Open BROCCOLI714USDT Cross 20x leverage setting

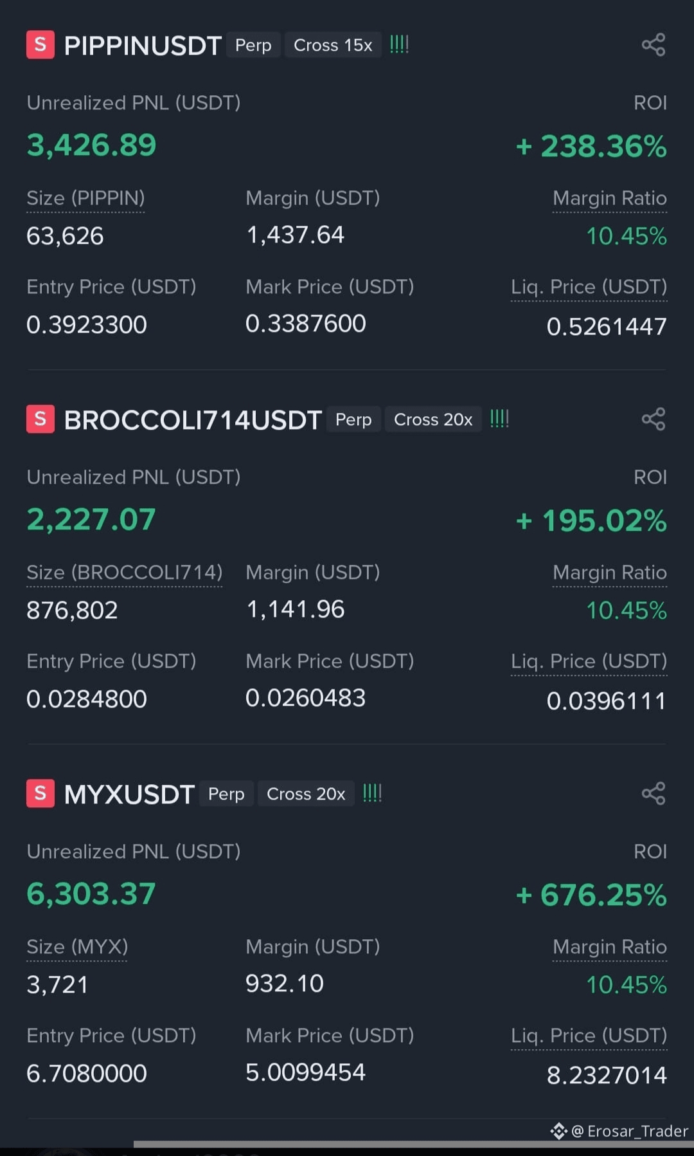coord(433,419)
